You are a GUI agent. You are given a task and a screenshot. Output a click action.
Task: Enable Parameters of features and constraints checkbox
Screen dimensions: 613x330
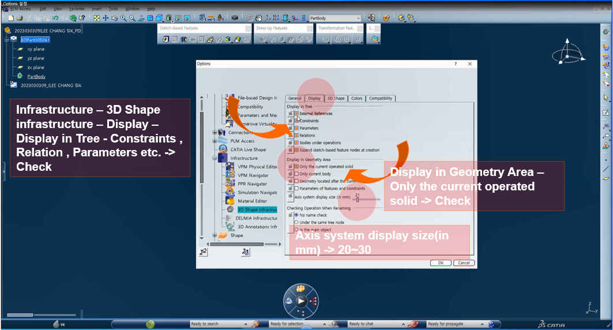(x=297, y=189)
